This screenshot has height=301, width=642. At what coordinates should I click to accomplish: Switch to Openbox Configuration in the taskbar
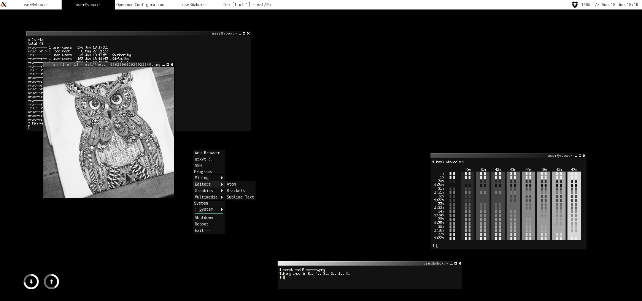pyautogui.click(x=141, y=5)
